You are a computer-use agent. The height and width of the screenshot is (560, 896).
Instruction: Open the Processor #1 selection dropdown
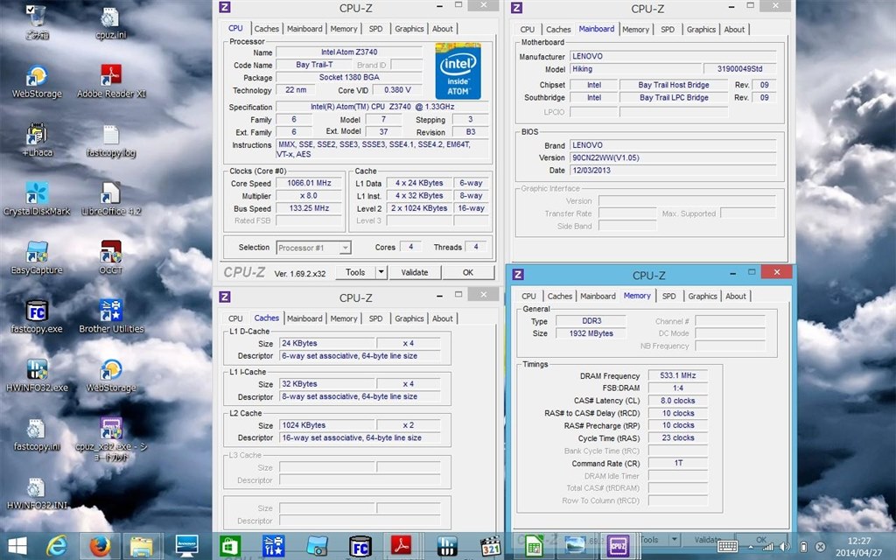[x=314, y=248]
